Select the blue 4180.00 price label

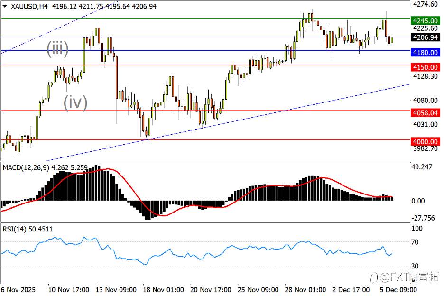coord(425,52)
